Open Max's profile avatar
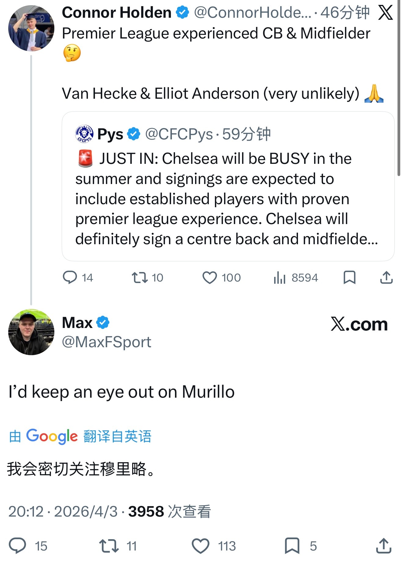 31,332
